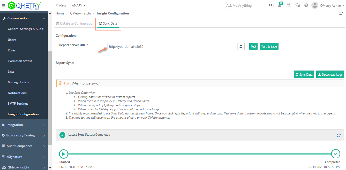The width and height of the screenshot is (346, 170).
Task: Refresh the Latest Sync Status panel
Action: 339,135
